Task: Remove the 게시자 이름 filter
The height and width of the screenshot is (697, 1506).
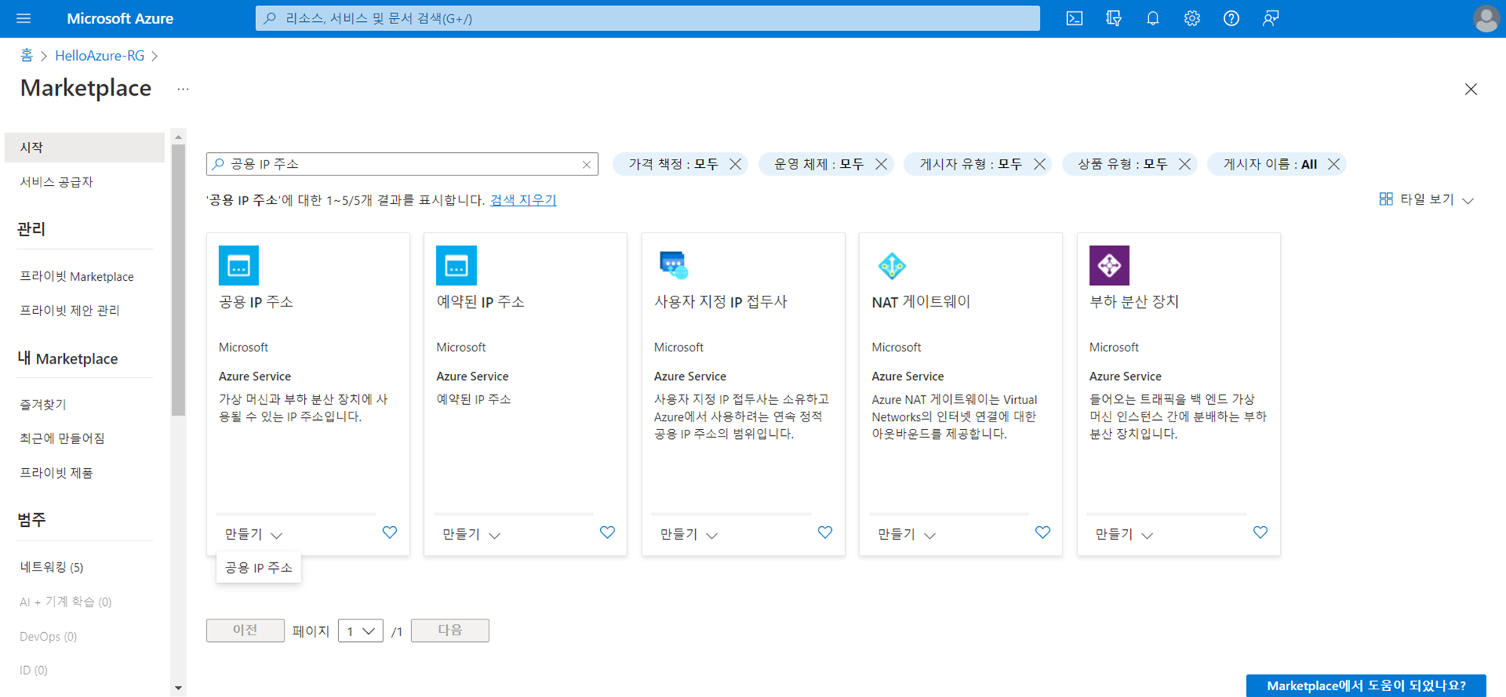Action: tap(1334, 164)
